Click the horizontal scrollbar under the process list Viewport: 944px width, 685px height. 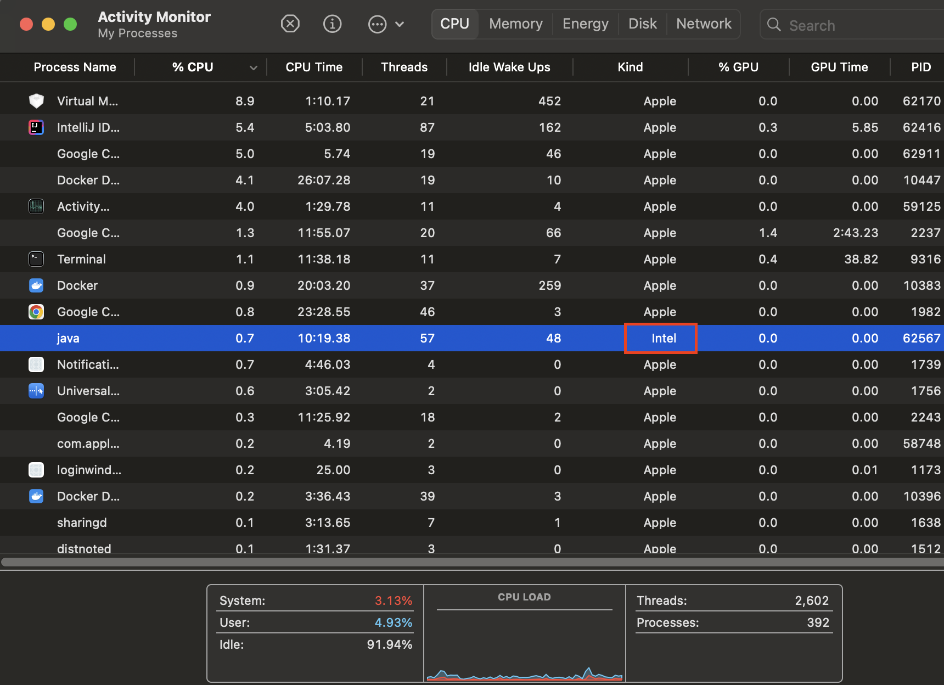tap(472, 562)
